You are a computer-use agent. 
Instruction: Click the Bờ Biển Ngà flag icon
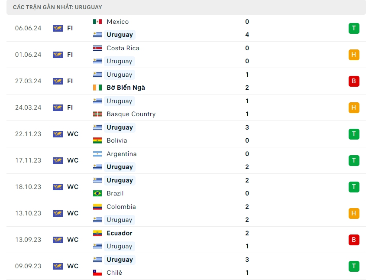pyautogui.click(x=97, y=88)
